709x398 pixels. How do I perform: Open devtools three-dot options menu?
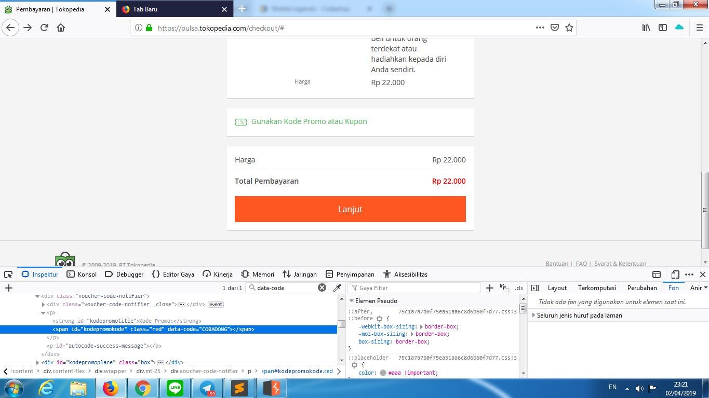tap(689, 275)
